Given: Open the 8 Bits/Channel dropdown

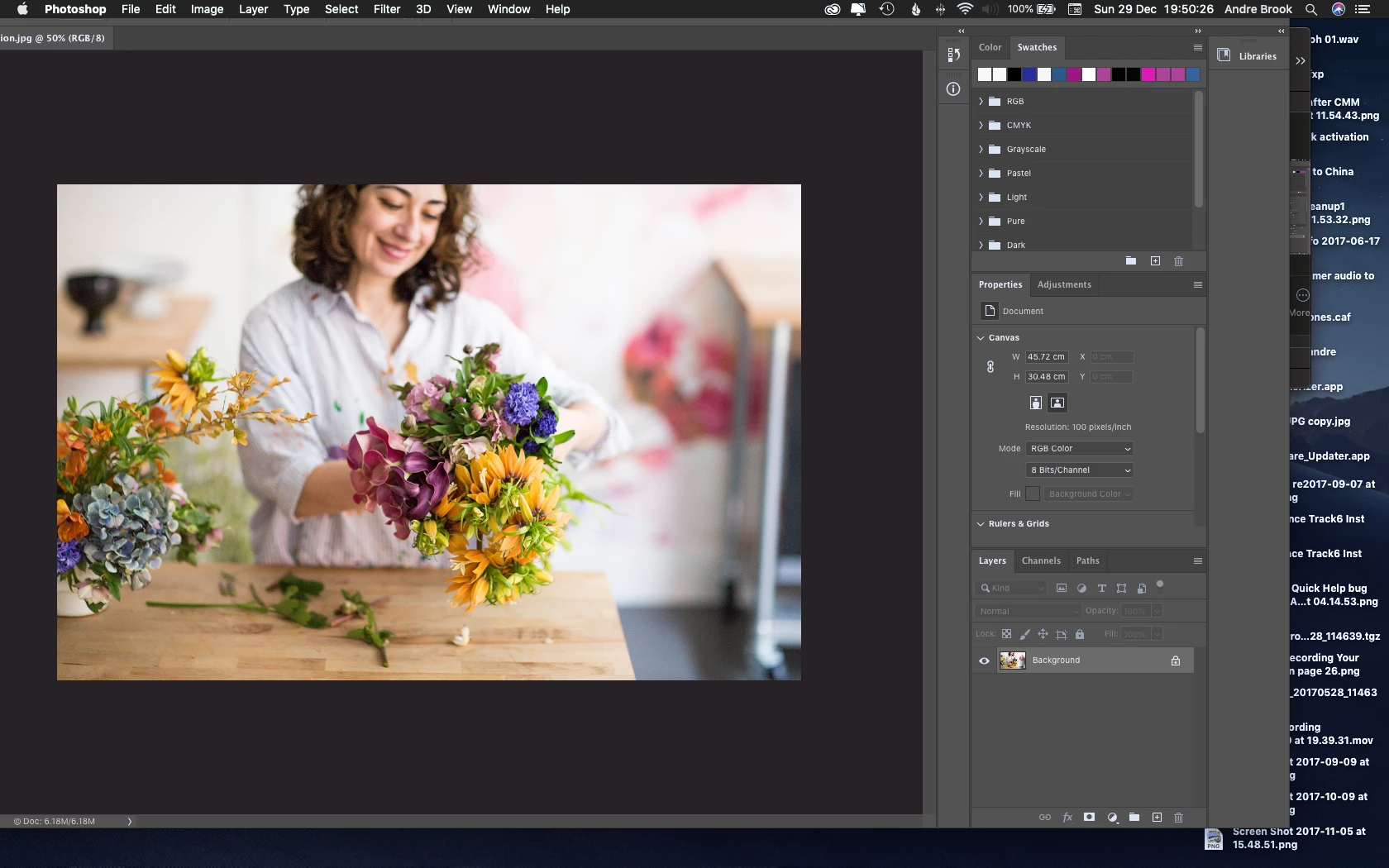Looking at the screenshot, I should point(1079,470).
